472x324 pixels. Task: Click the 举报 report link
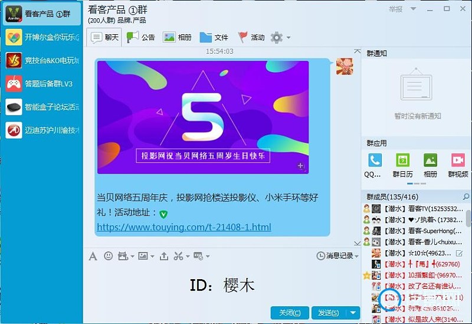(x=395, y=9)
